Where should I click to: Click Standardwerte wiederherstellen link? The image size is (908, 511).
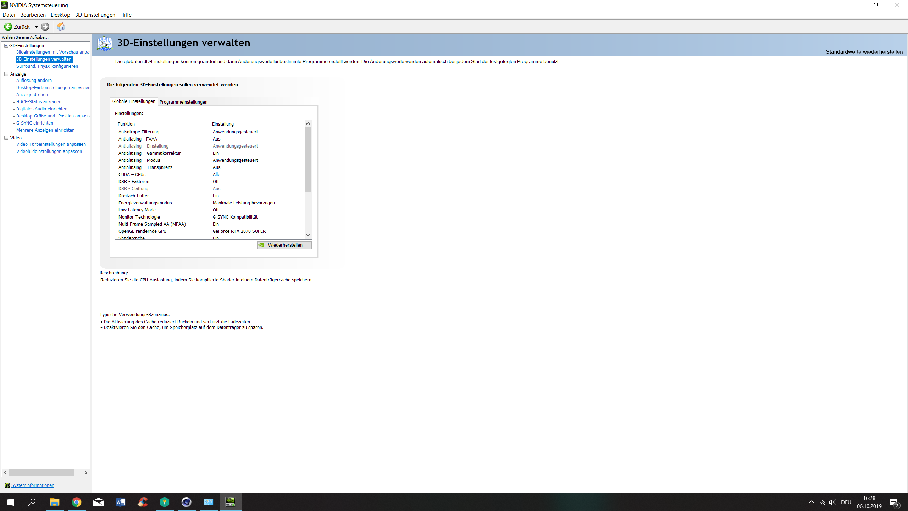[x=864, y=52]
